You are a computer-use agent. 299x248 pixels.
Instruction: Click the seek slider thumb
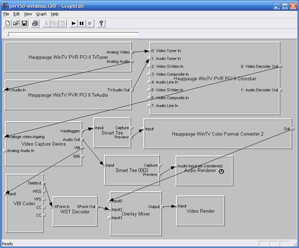click(8, 34)
